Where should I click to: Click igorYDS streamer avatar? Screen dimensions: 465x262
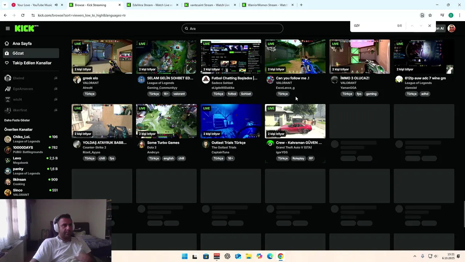point(270,144)
